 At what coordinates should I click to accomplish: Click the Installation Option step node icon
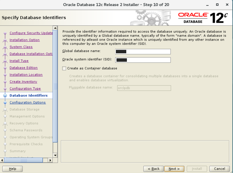pyautogui.click(x=5, y=40)
